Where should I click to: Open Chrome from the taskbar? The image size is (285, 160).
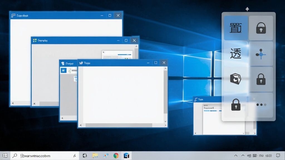[x=116, y=156]
